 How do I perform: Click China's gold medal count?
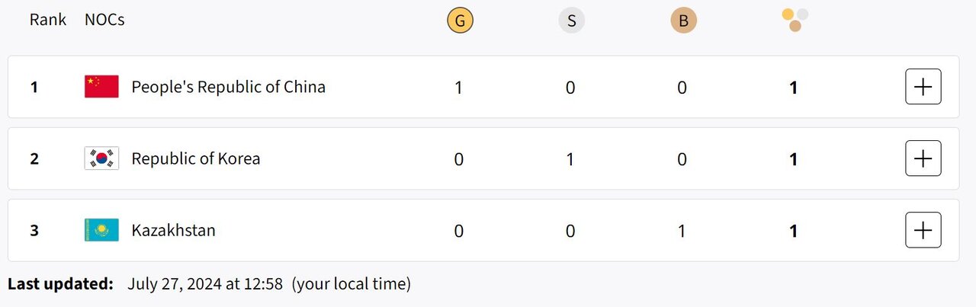[458, 88]
